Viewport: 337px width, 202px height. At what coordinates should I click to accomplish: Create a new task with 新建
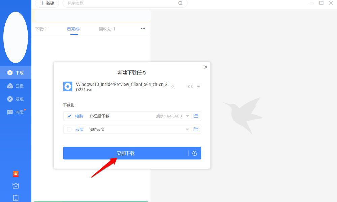click(x=47, y=3)
